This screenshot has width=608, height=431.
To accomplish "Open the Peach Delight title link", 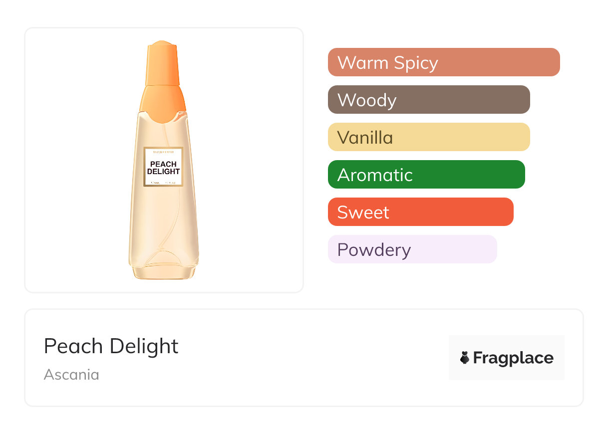I will pos(111,346).
